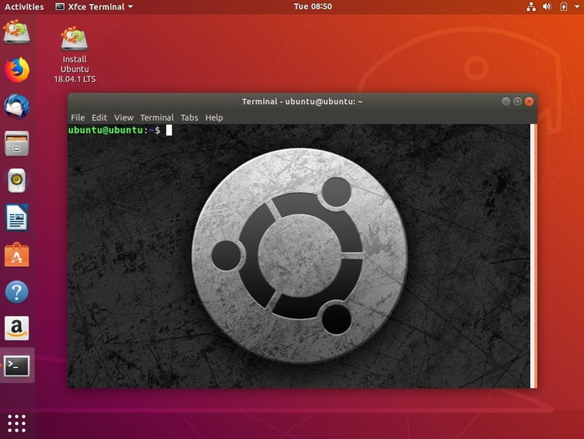
Task: Select the Terminal icon in dock
Action: point(17,366)
